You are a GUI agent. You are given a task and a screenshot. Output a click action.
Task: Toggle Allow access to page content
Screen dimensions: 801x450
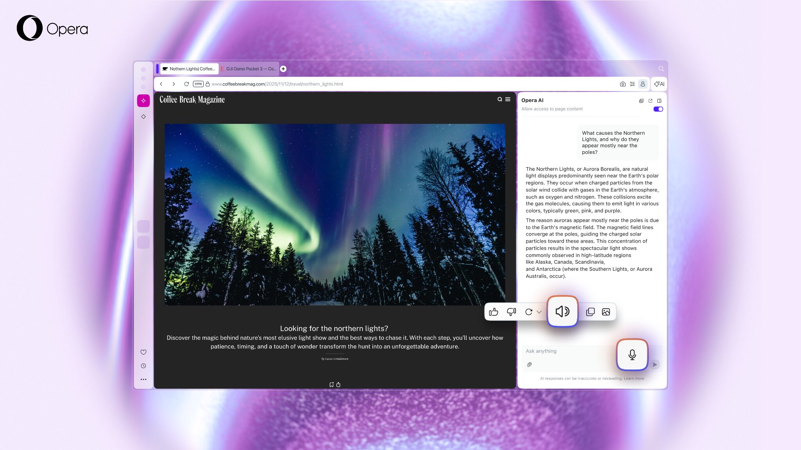658,109
